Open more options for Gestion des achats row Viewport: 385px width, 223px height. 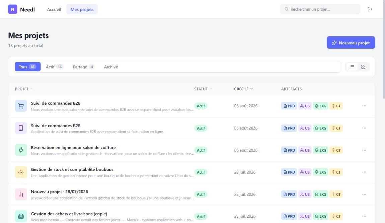[364, 216]
